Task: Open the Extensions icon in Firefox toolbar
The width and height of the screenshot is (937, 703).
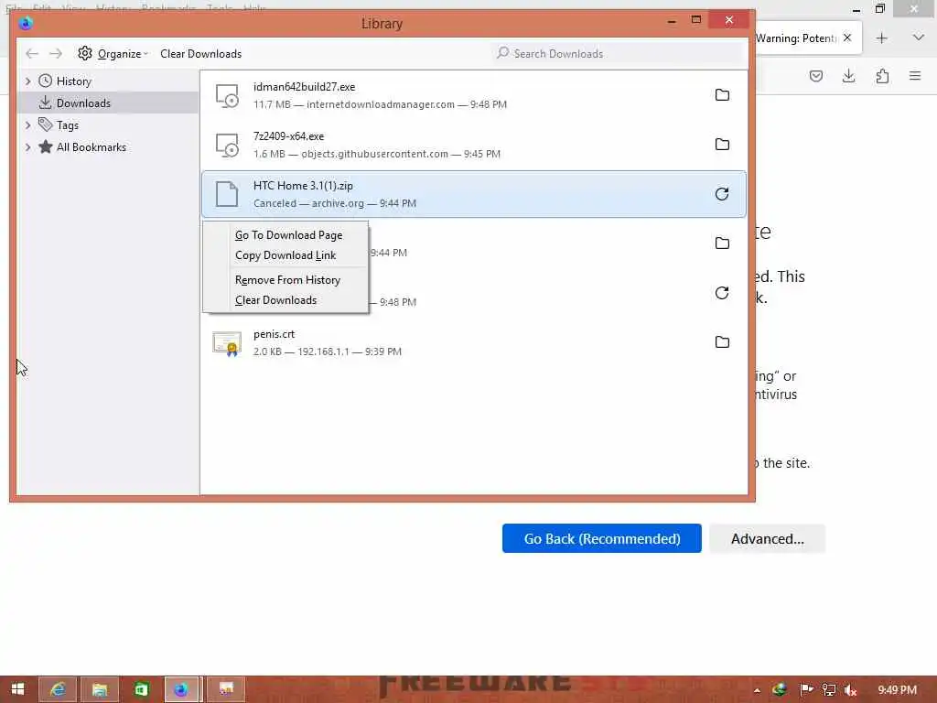Action: (882, 77)
